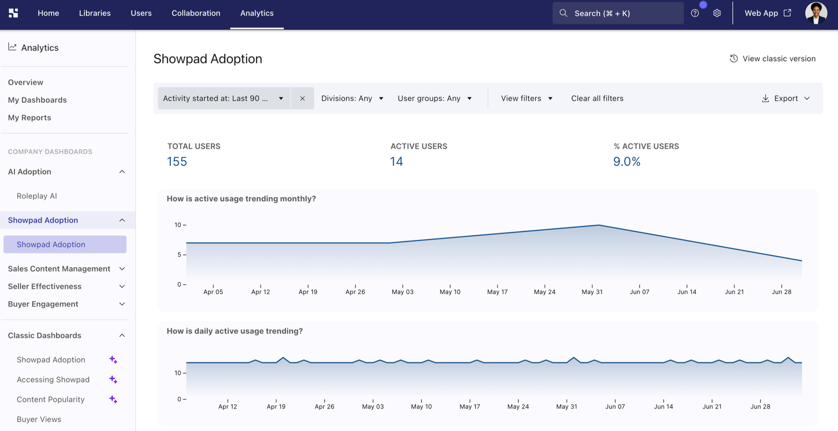
Task: Click the search input field
Action: pos(618,13)
